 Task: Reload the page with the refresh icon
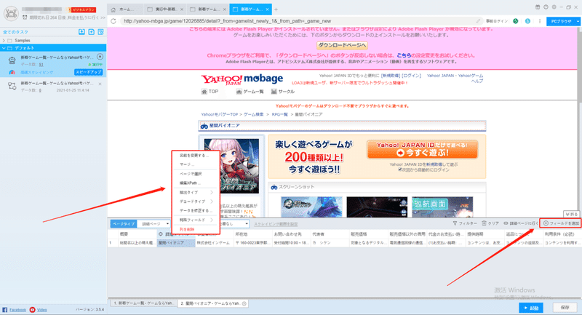(x=113, y=21)
